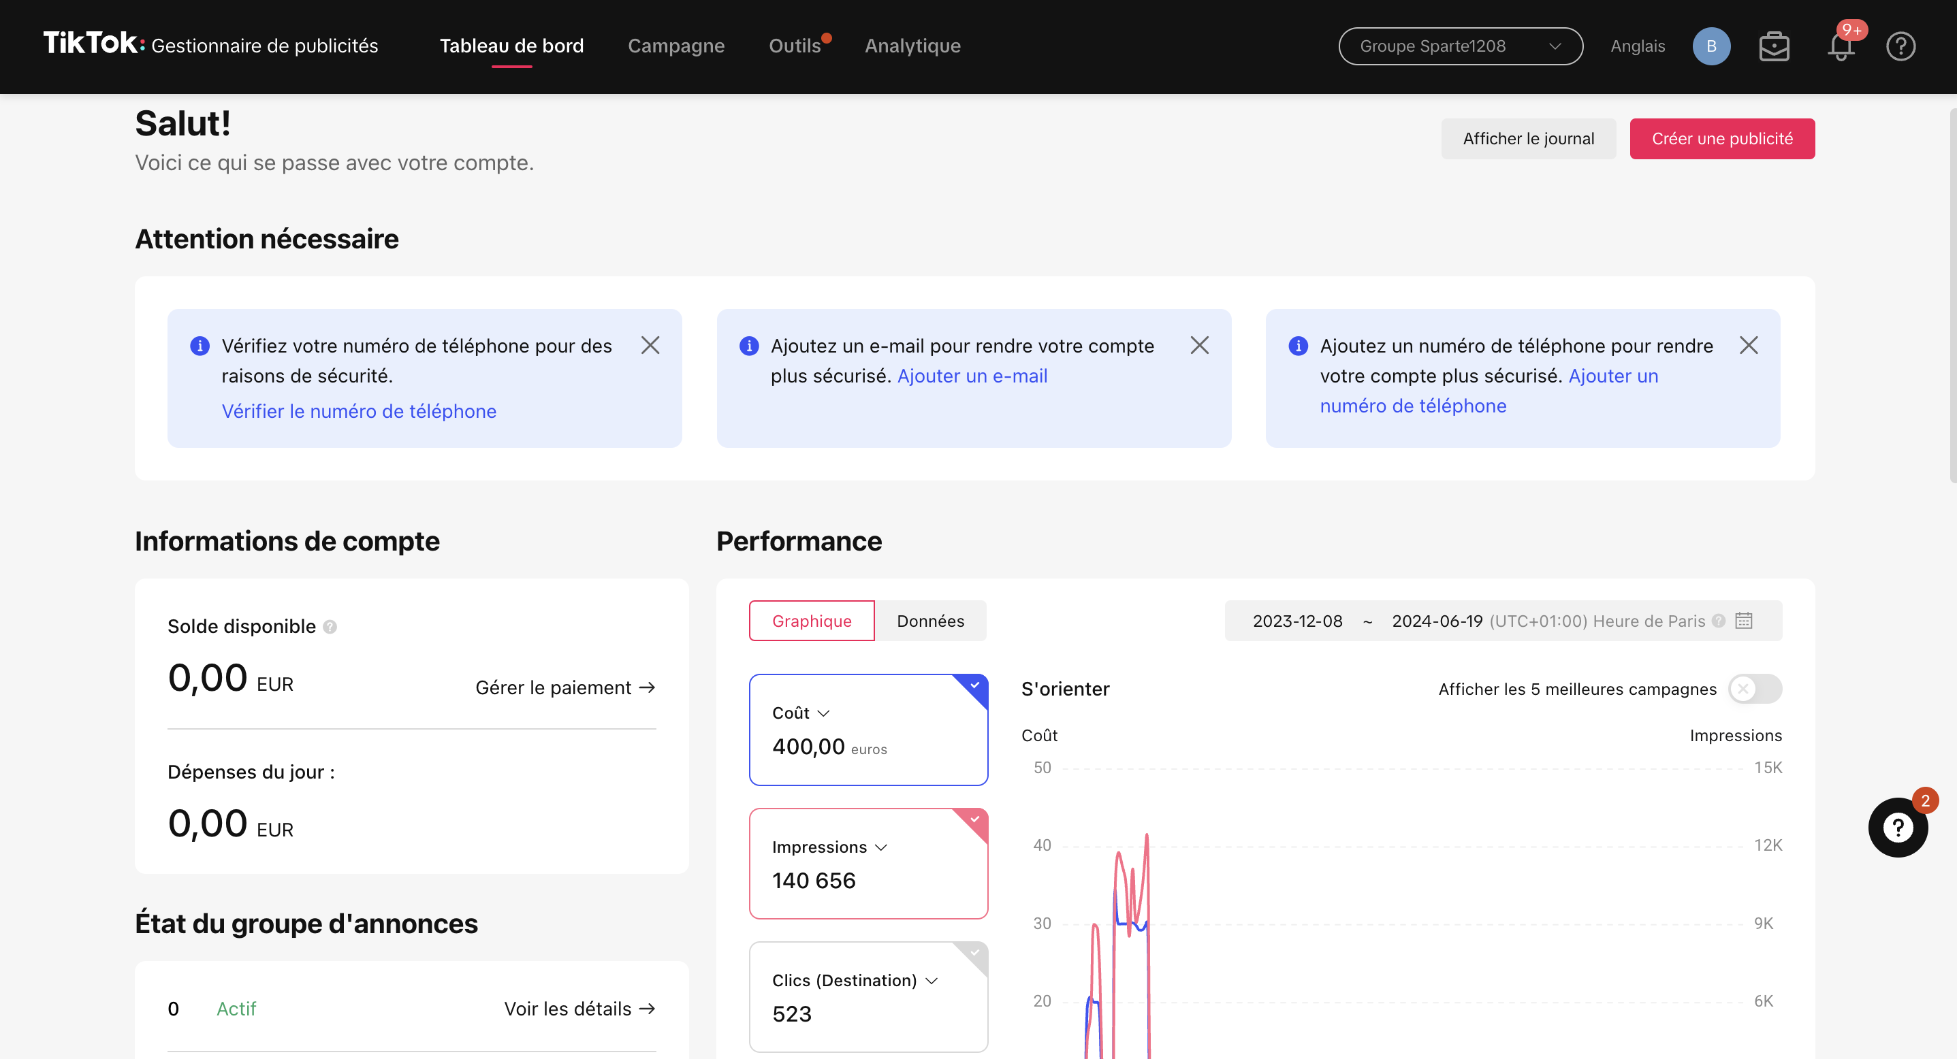
Task: Click info tooltip next to Solde disponible
Action: click(x=330, y=626)
